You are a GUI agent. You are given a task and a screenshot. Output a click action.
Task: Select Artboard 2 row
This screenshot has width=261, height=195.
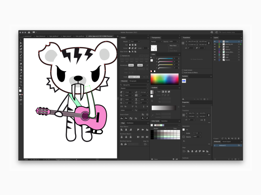pos(228,145)
